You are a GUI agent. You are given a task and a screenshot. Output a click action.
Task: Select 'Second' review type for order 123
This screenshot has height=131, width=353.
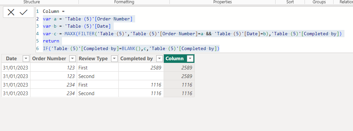click(x=98, y=76)
